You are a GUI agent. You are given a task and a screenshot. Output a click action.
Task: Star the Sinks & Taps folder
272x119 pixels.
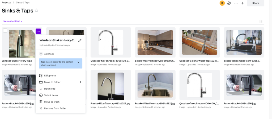point(36,11)
